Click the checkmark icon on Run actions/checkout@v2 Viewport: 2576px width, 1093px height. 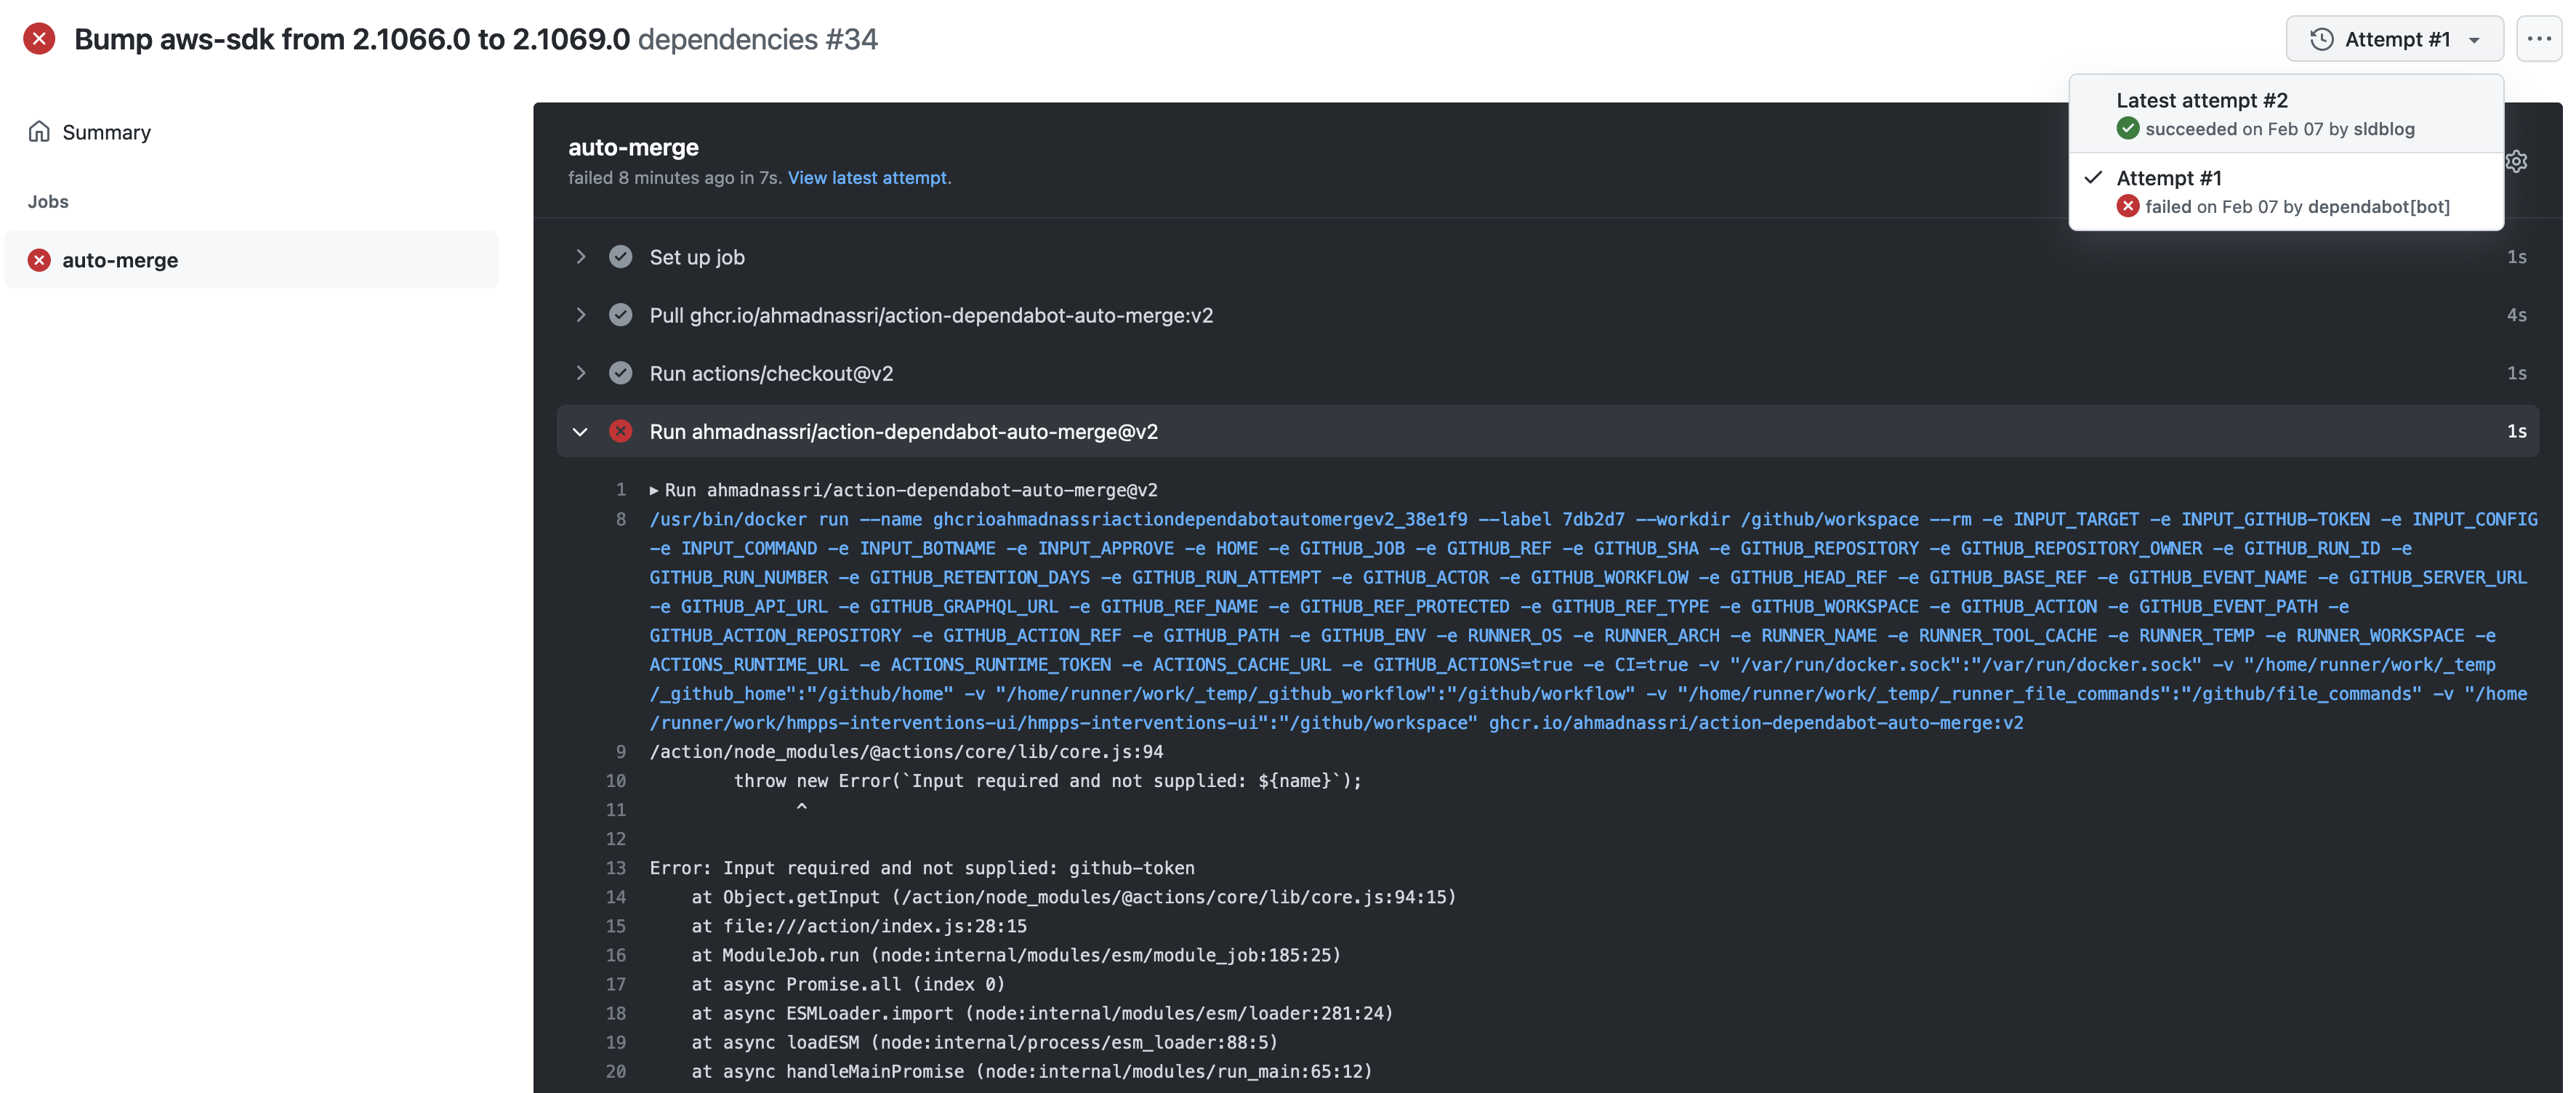click(621, 373)
